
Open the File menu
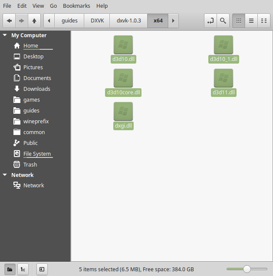[x=7, y=6]
